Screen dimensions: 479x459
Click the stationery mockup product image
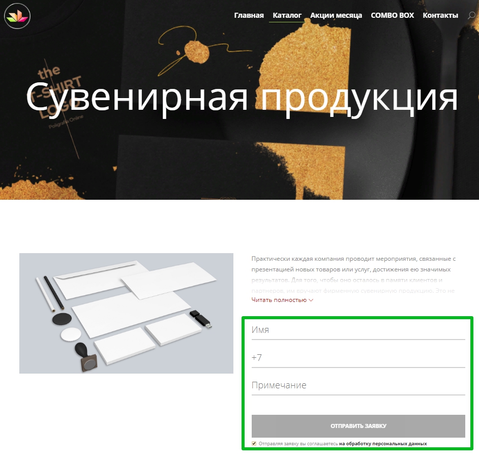coord(126,313)
